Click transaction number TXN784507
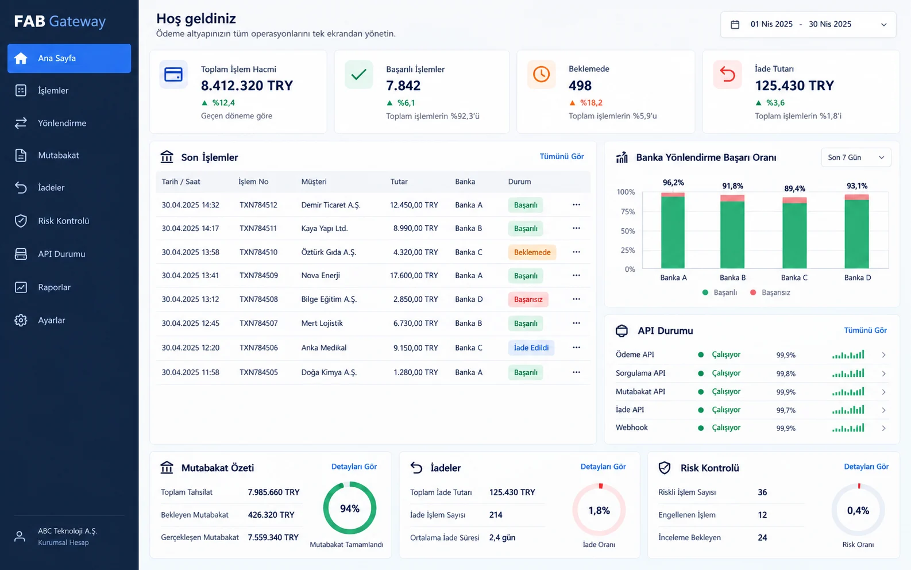The height and width of the screenshot is (570, 911). (x=258, y=323)
